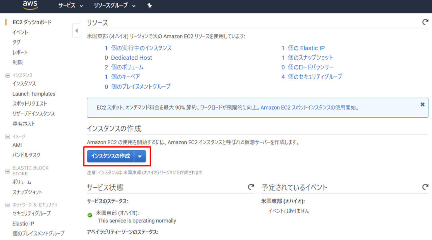Open the Amazon EC2 スポットインスタンスの使用開始 link
The image size is (432, 240).
pyautogui.click(x=309, y=108)
